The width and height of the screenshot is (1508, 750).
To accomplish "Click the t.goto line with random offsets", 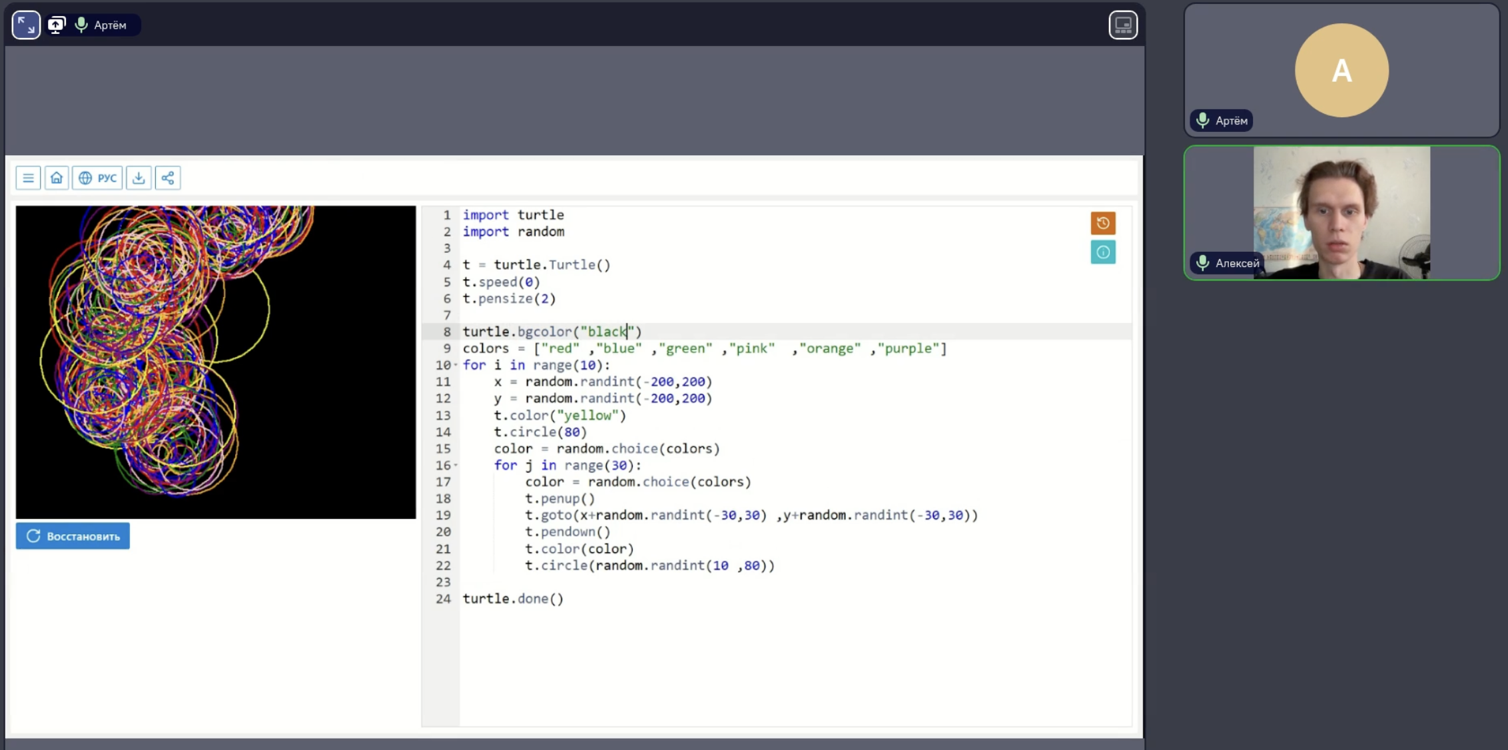I will [751, 515].
